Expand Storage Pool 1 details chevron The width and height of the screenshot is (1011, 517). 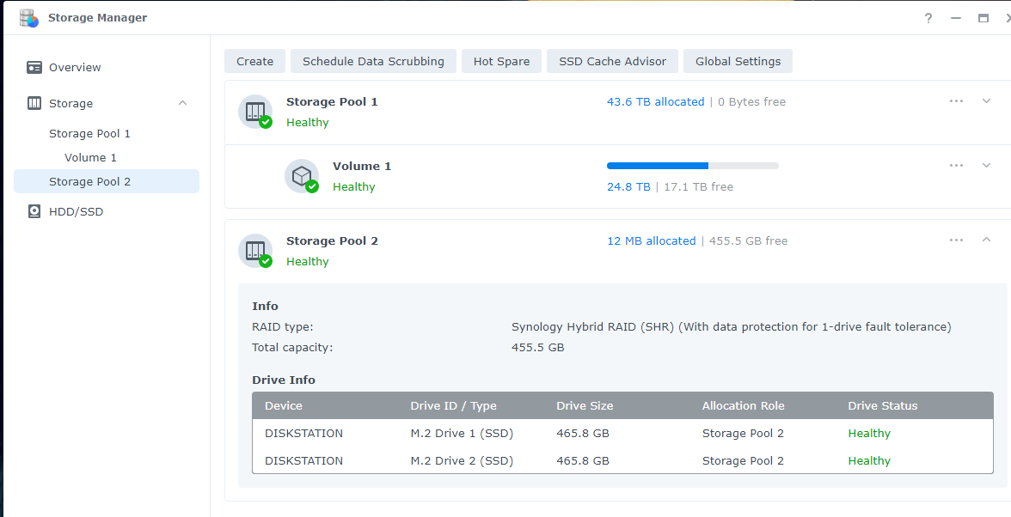[x=987, y=101]
